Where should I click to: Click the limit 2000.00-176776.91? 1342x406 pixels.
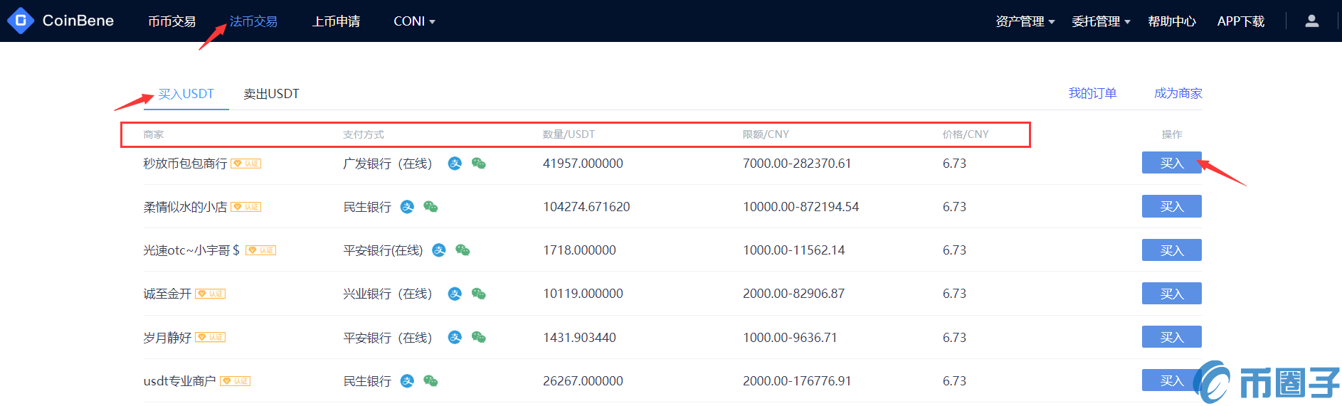pyautogui.click(x=797, y=381)
